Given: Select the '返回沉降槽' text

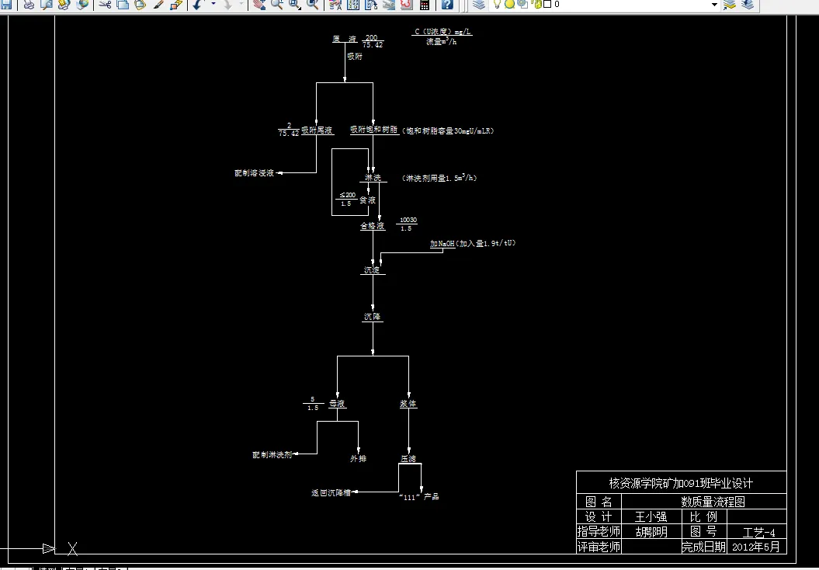Looking at the screenshot, I should [x=331, y=492].
